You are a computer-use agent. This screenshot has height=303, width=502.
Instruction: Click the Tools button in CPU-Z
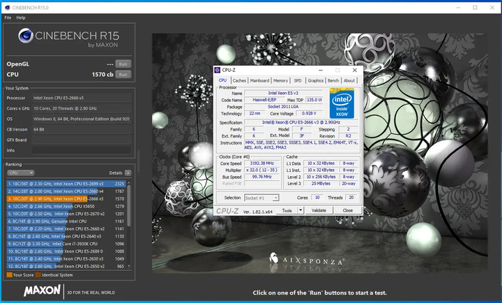(287, 211)
